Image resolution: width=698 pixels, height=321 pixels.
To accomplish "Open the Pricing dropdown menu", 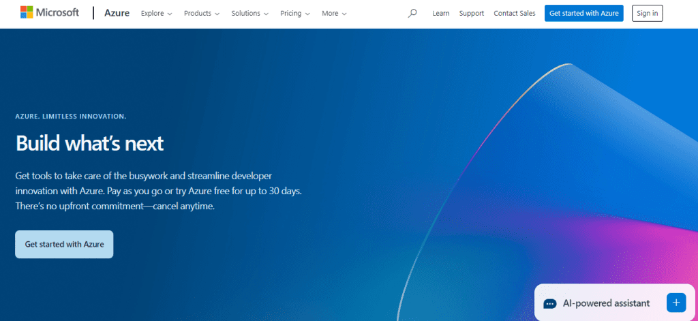I will click(x=295, y=14).
